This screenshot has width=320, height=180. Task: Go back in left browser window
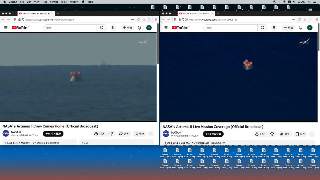pos(3,19)
